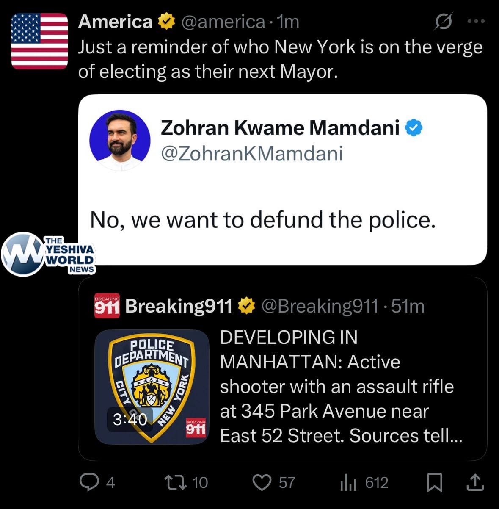Image resolution: width=499 pixels, height=509 pixels.
Task: Click the @ZohranKMamdani handle
Action: (x=252, y=153)
